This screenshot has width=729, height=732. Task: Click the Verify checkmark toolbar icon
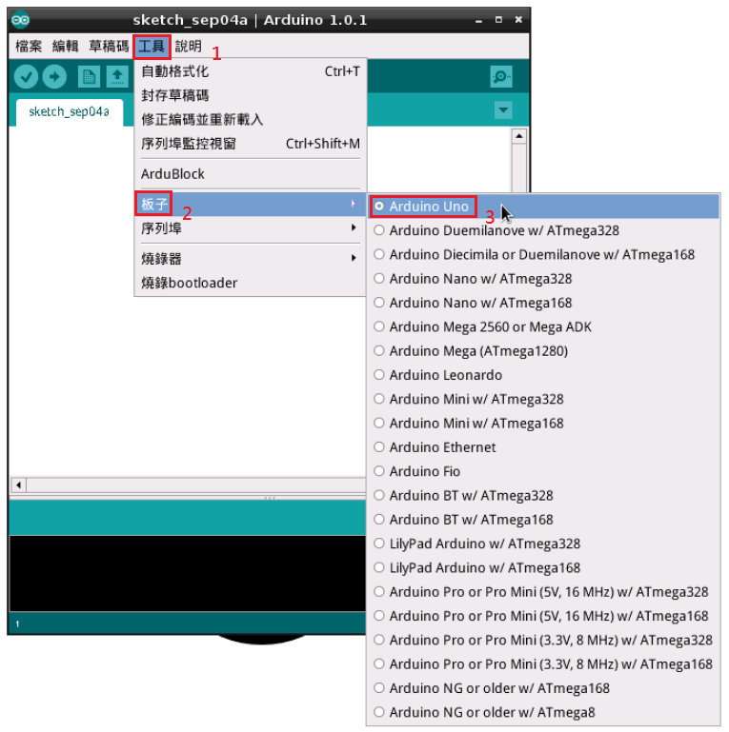26,76
